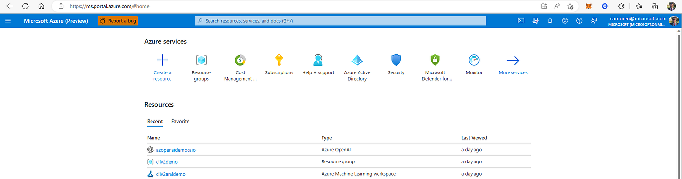Launch Cloud Shell from the top bar

coord(521,21)
